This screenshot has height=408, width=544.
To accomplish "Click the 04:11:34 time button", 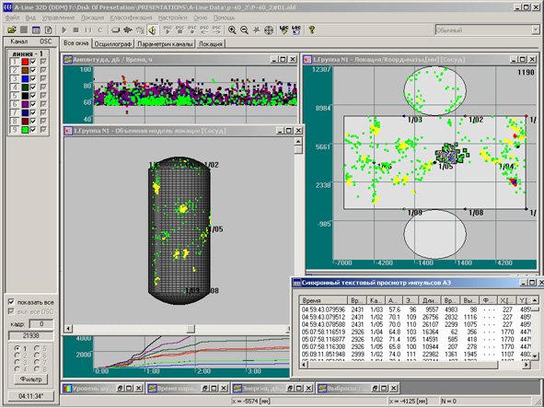I will [x=31, y=396].
